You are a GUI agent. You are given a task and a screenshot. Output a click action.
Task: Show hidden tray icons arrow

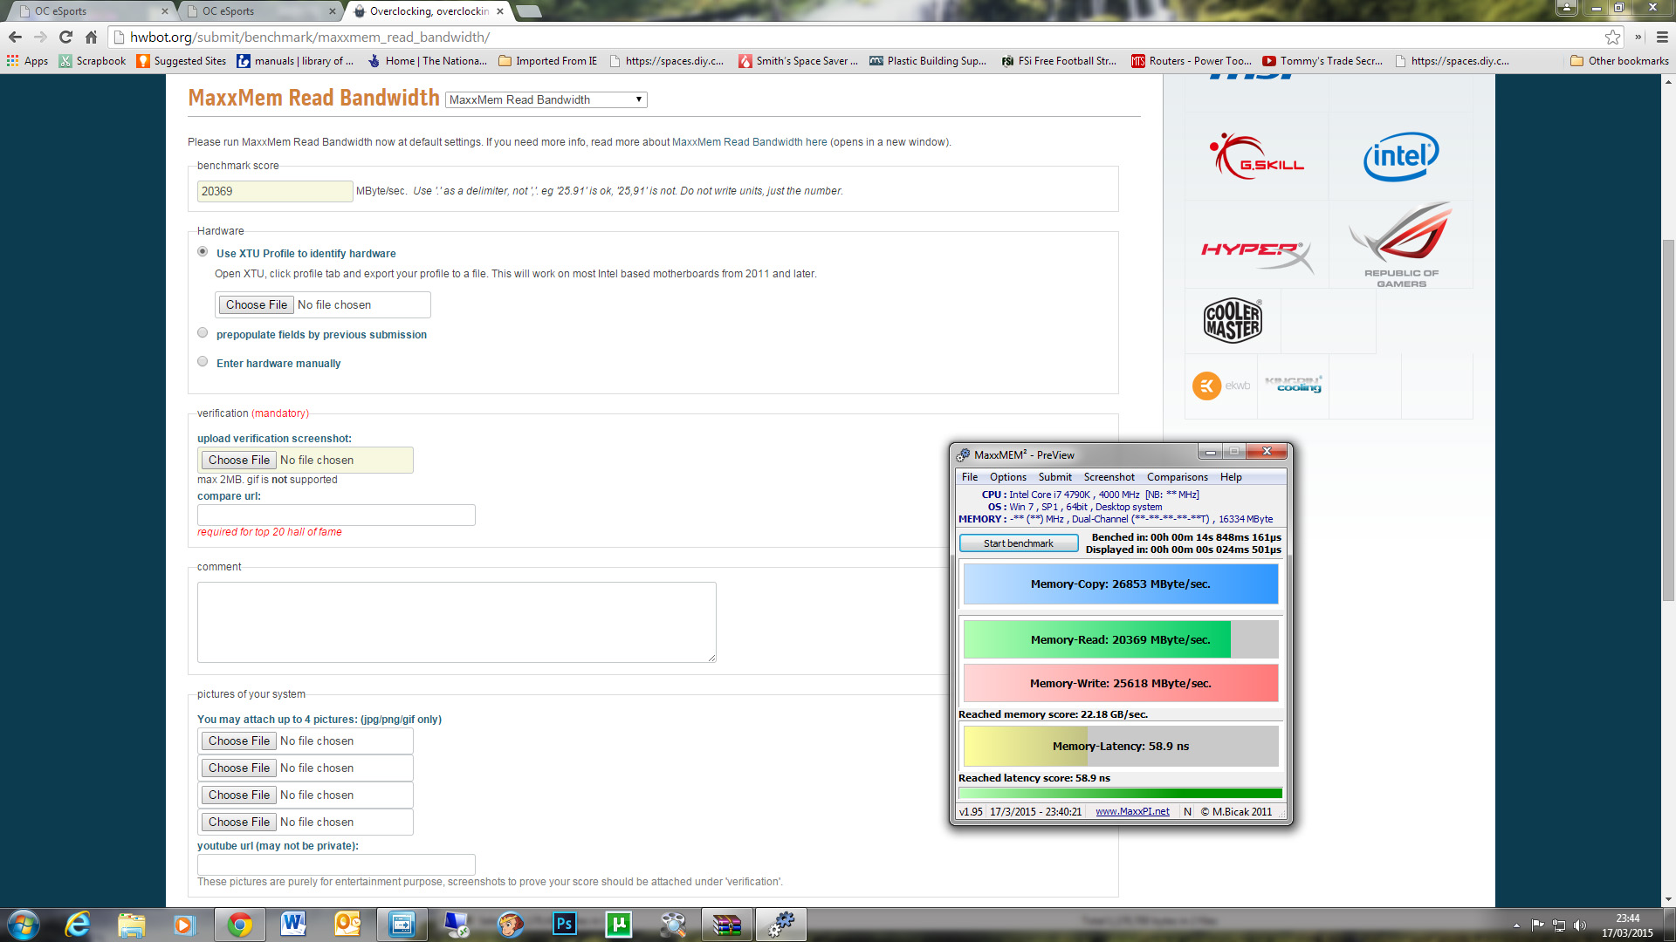(1516, 925)
